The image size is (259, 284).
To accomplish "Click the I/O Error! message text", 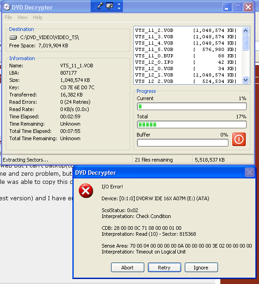I will coord(112,187).
